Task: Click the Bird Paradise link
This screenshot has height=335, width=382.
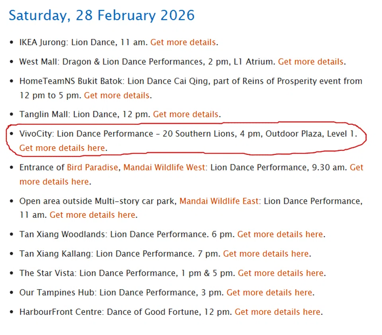Action: tap(92, 167)
